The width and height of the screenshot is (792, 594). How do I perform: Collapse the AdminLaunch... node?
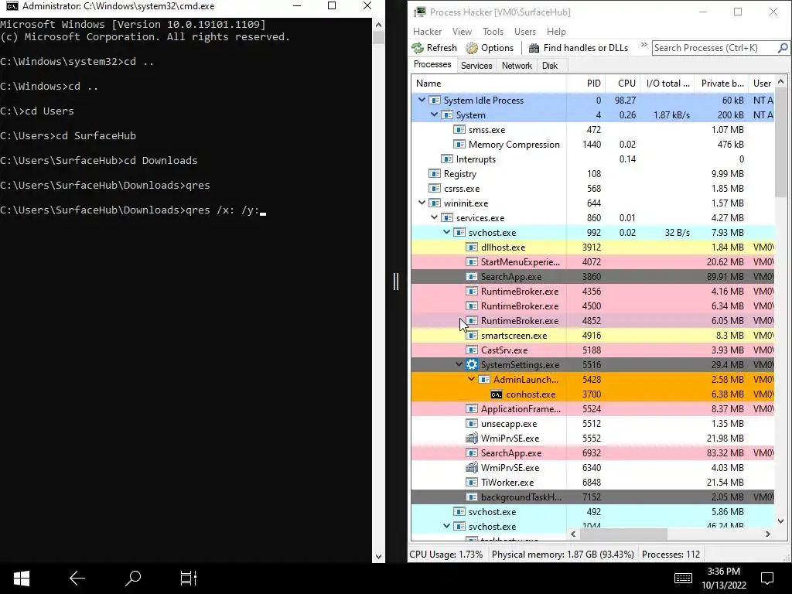471,379
